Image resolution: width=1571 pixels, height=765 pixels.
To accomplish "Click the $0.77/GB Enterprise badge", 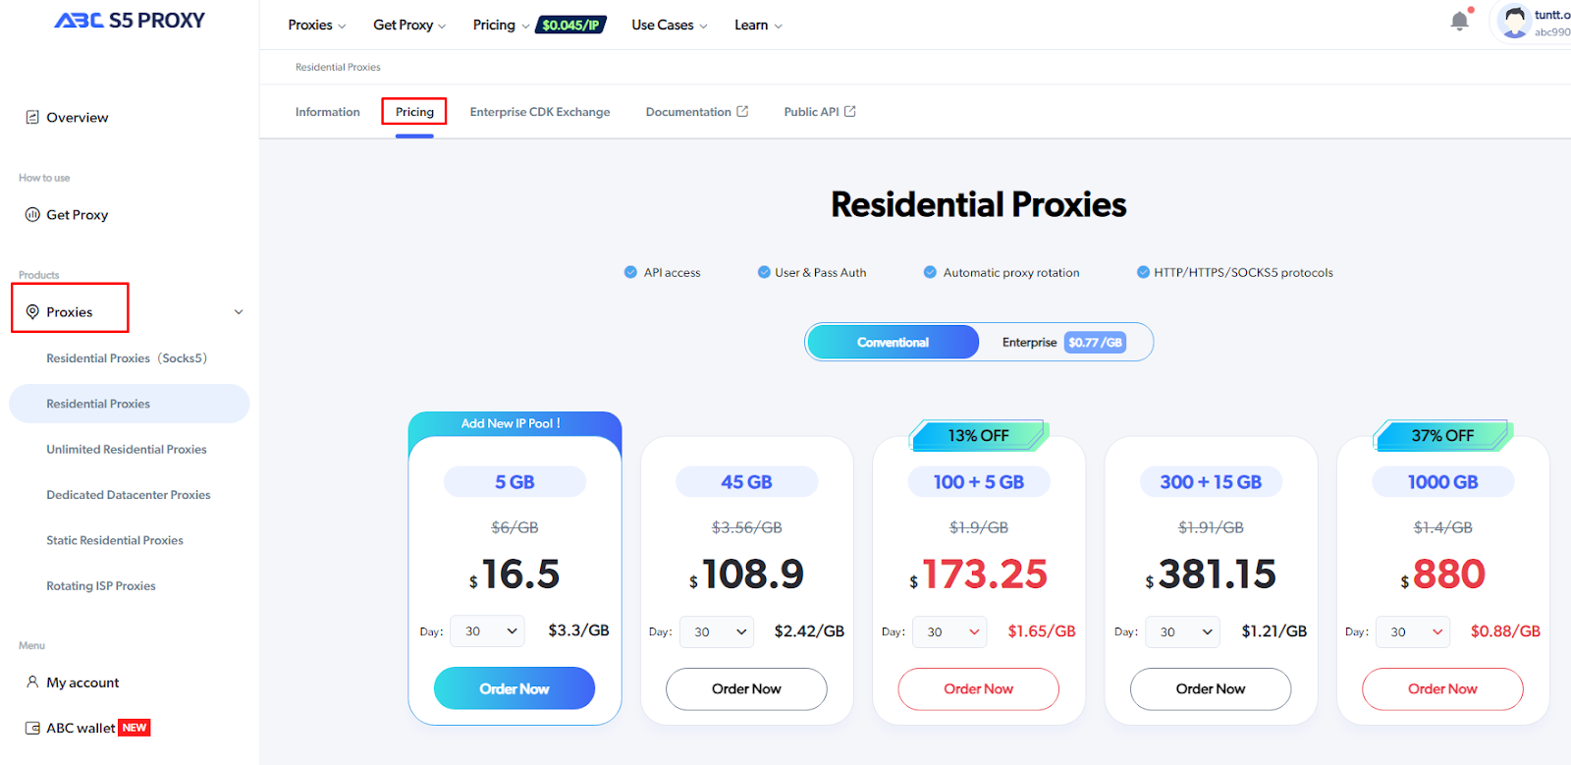I will [x=1095, y=342].
